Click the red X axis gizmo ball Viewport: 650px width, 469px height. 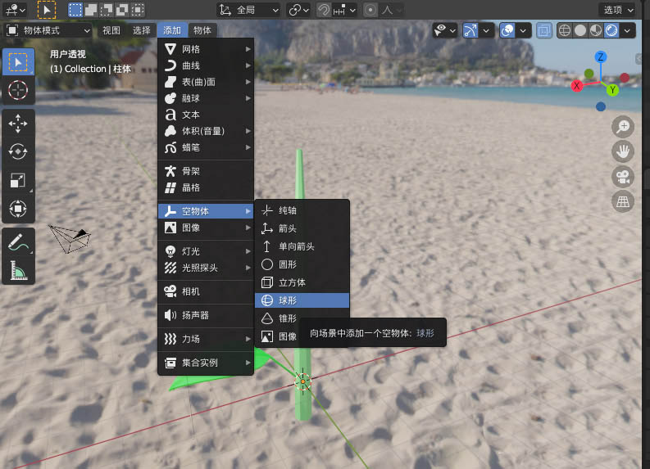(x=576, y=86)
